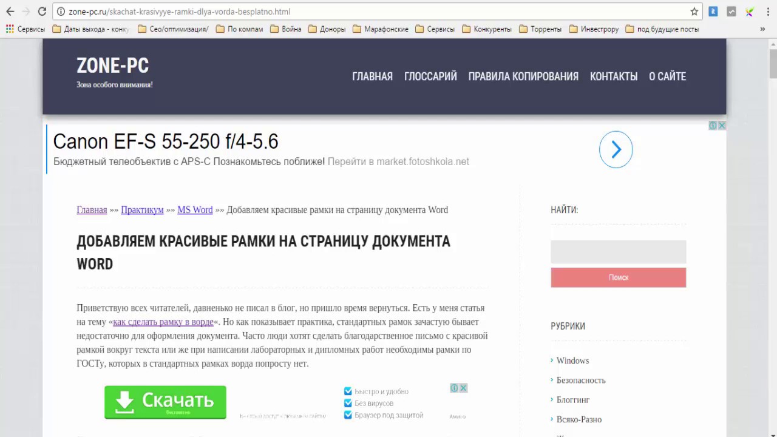Open the 'Инвестрору' bookmarks folder

pyautogui.click(x=594, y=29)
